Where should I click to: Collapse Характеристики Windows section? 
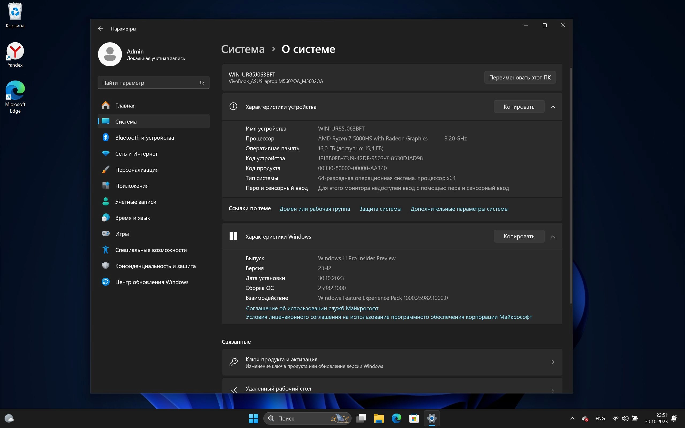pos(553,236)
